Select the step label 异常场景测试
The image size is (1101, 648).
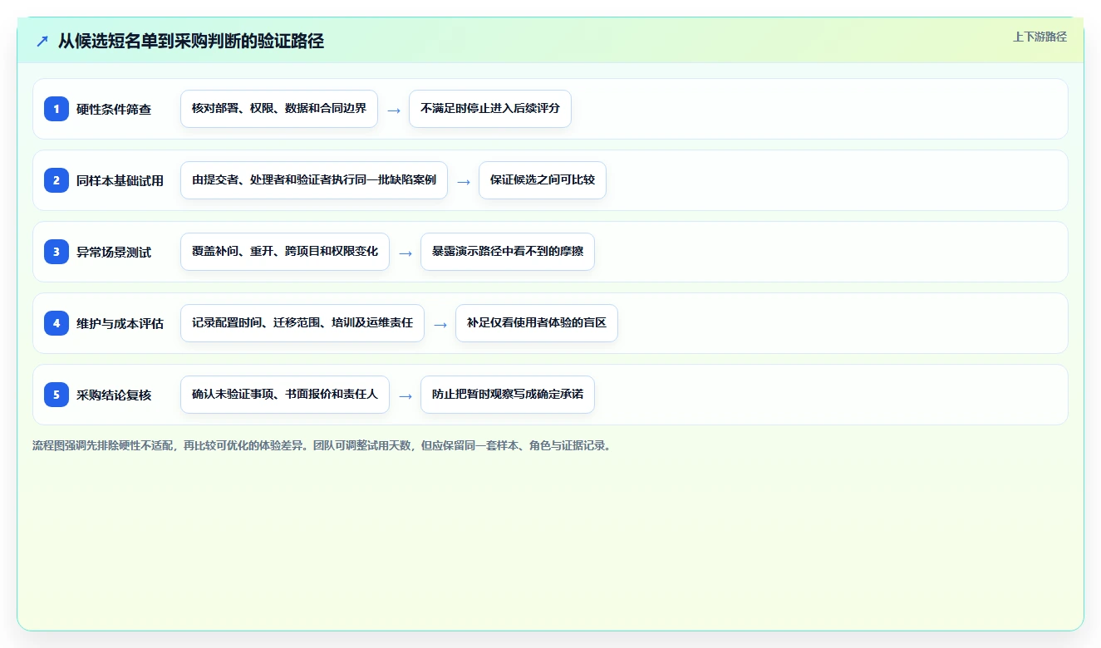pyautogui.click(x=114, y=252)
